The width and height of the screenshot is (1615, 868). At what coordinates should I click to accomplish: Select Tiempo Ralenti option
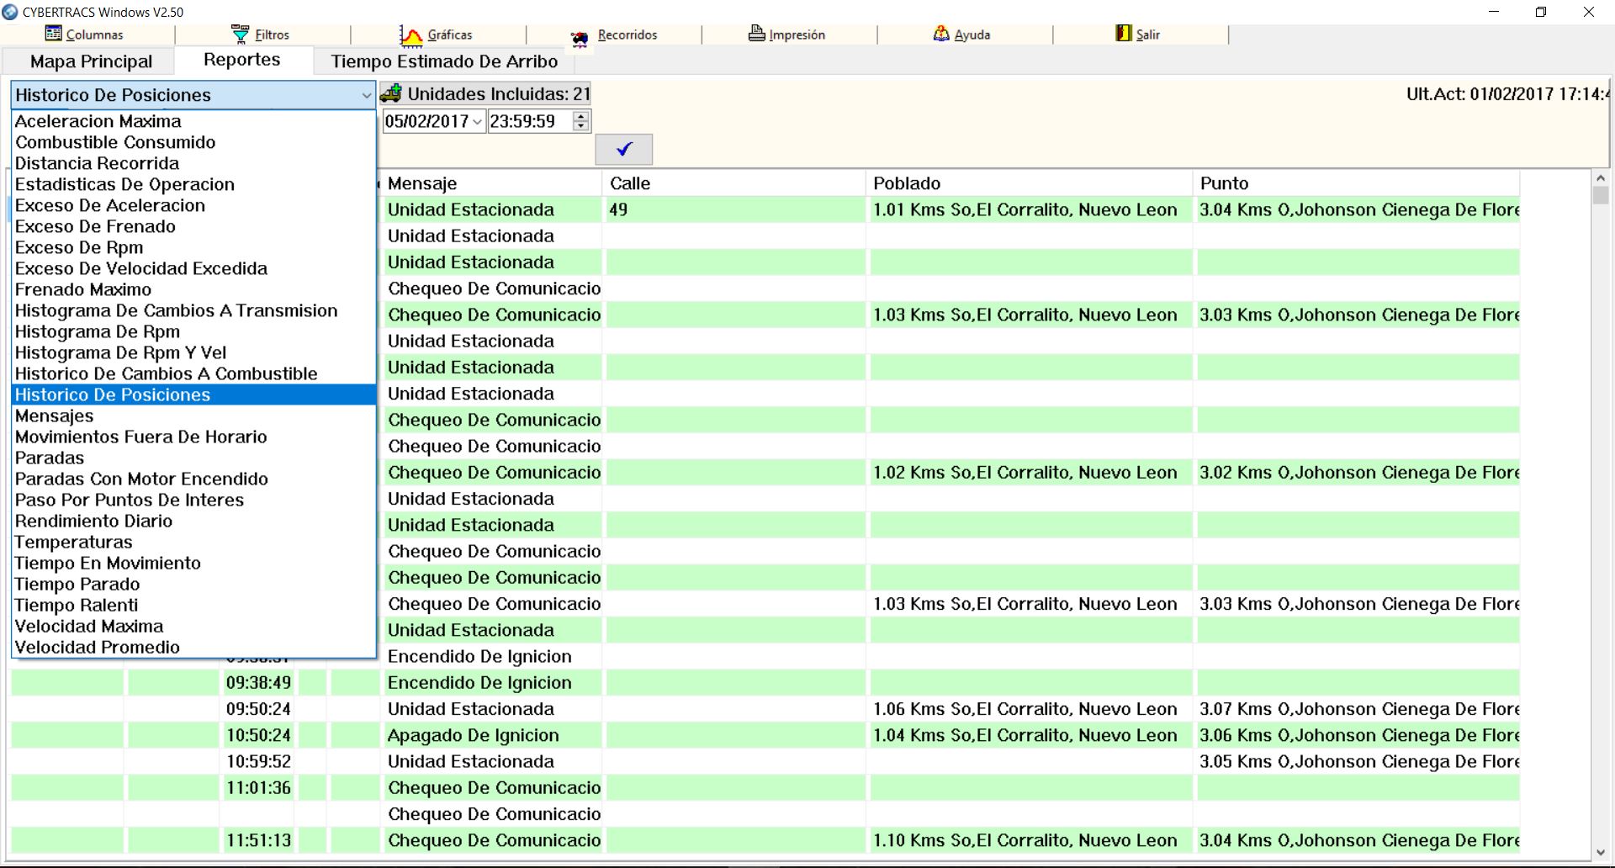pos(193,605)
